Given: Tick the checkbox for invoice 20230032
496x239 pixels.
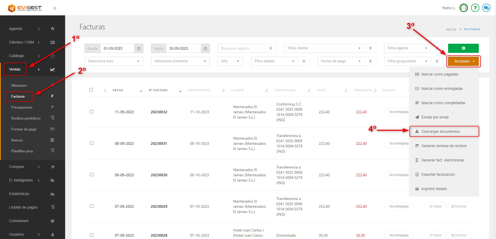Looking at the screenshot, I should (91, 112).
